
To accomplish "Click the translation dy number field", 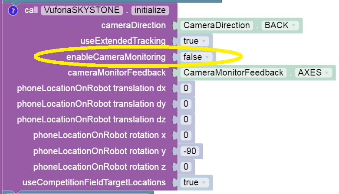I will pos(186,104).
